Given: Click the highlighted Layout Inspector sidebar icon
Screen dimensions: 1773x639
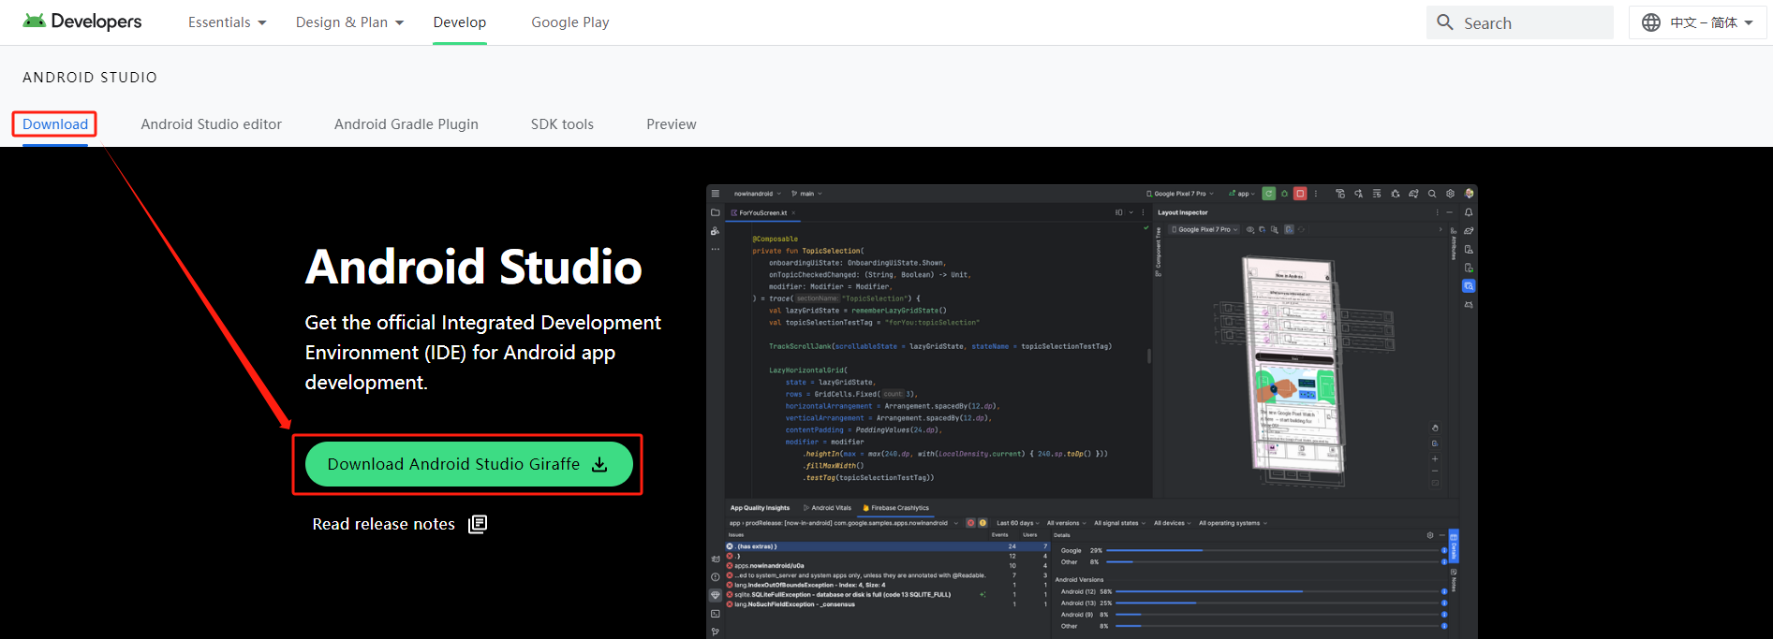Looking at the screenshot, I should click(1469, 286).
